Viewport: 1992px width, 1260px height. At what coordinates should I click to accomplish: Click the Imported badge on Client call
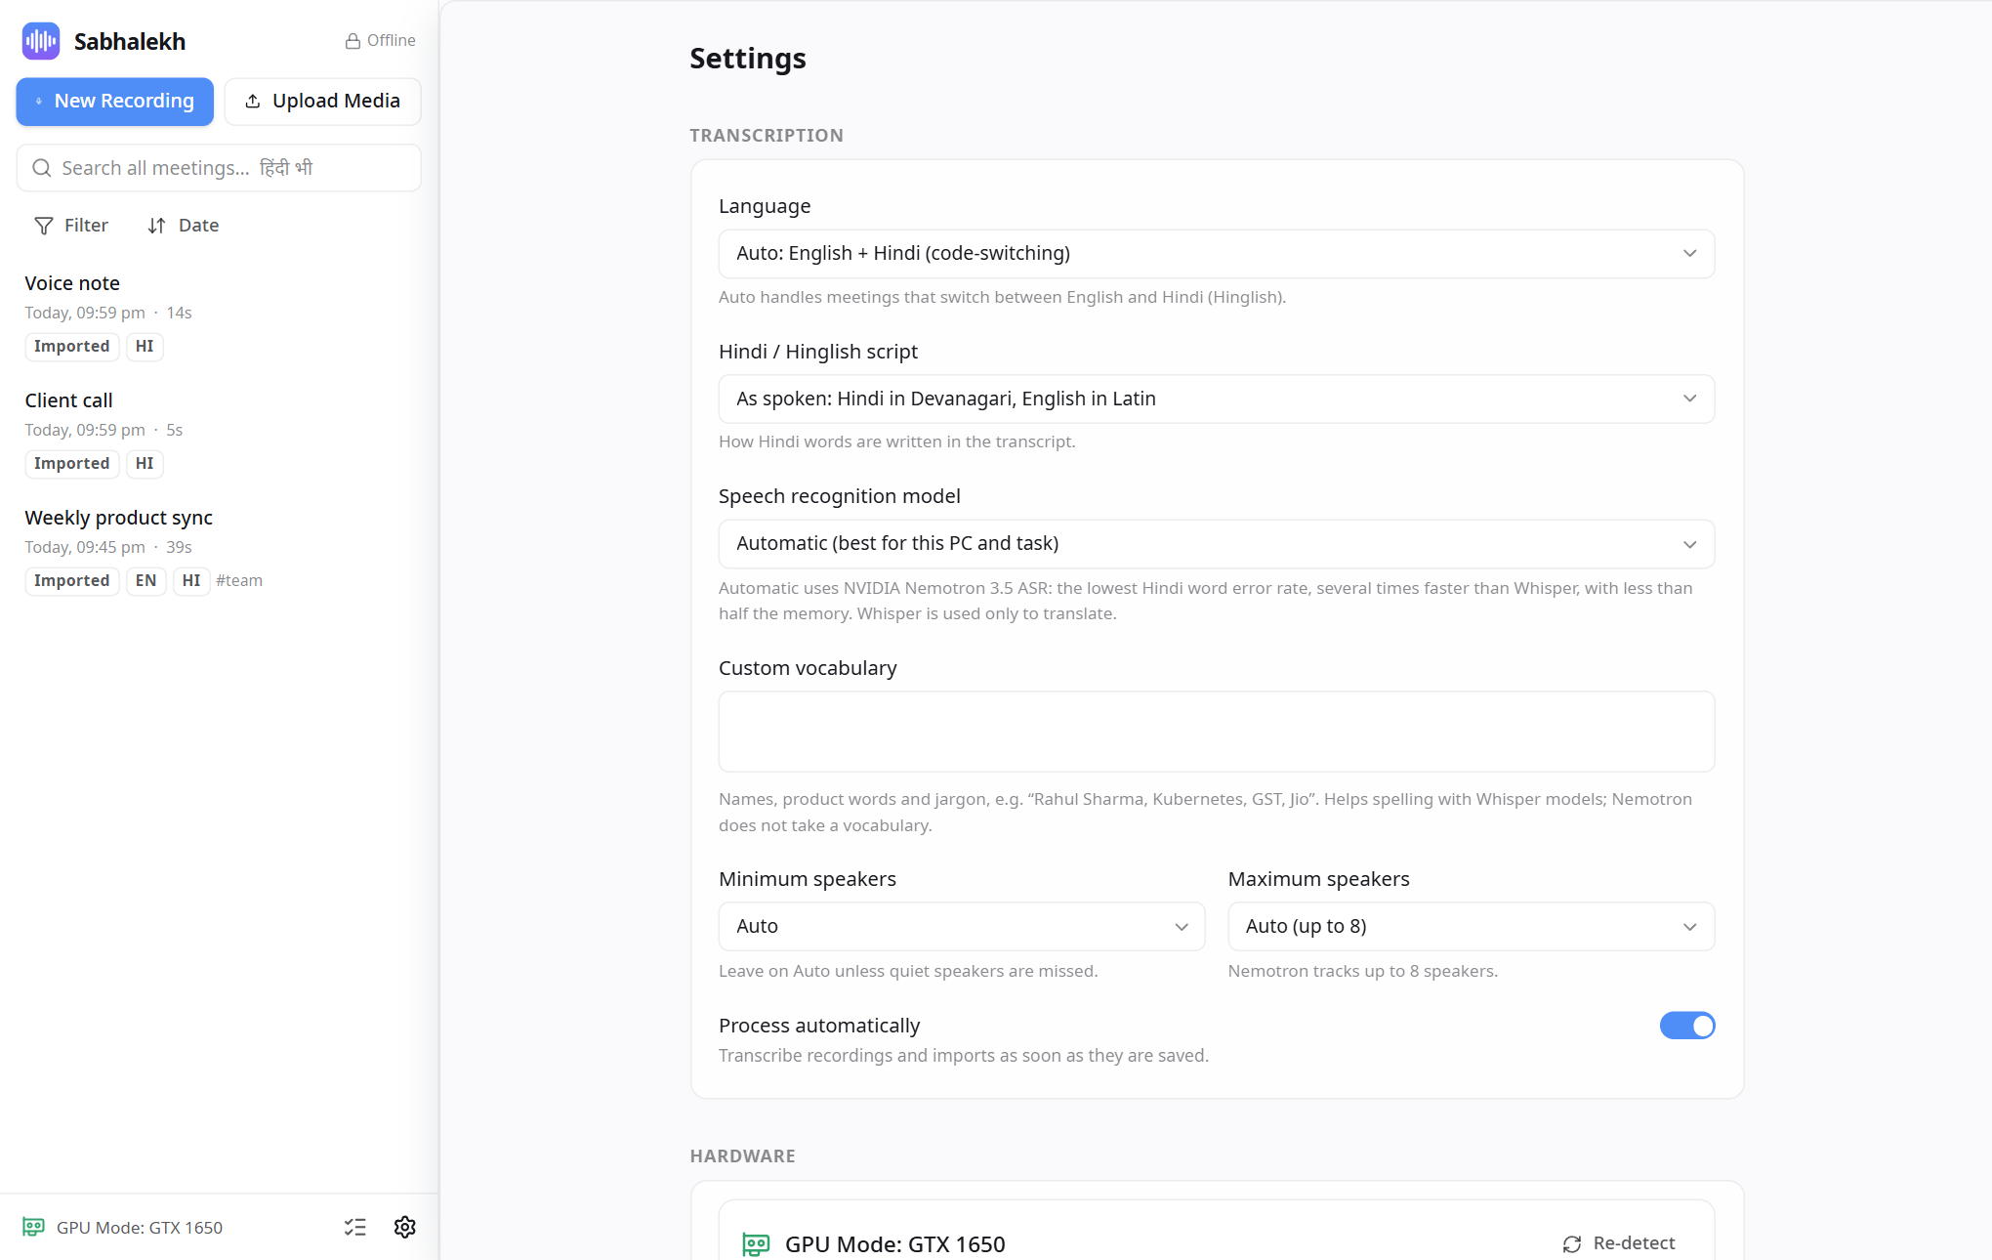[71, 464]
